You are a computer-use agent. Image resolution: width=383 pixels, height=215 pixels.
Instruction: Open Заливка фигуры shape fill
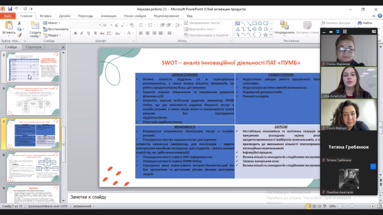337,23
